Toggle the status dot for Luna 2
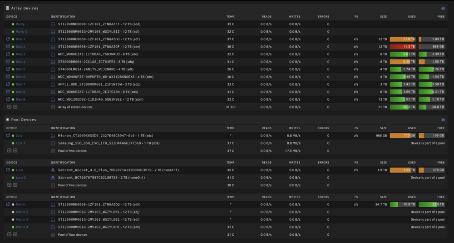454x243 pixels. point(13,177)
